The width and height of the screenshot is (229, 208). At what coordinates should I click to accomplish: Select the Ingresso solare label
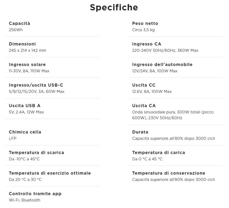point(27,64)
